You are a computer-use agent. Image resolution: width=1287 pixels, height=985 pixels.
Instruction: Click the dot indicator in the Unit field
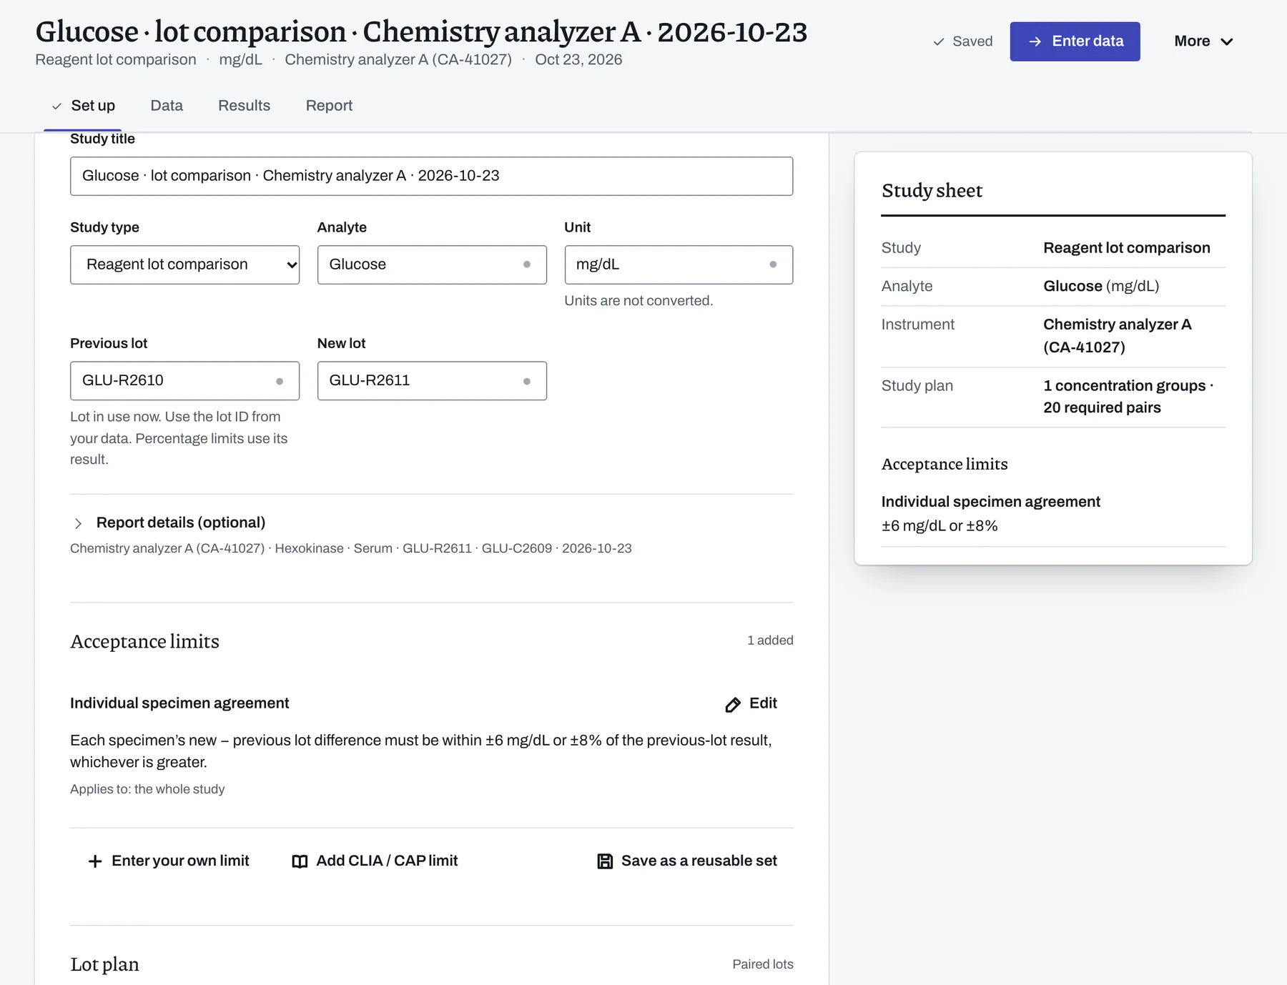pos(773,264)
